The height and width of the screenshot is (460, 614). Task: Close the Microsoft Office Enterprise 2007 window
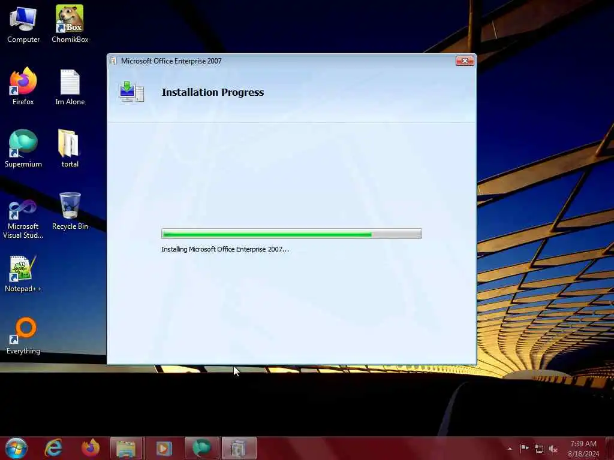pyautogui.click(x=465, y=60)
